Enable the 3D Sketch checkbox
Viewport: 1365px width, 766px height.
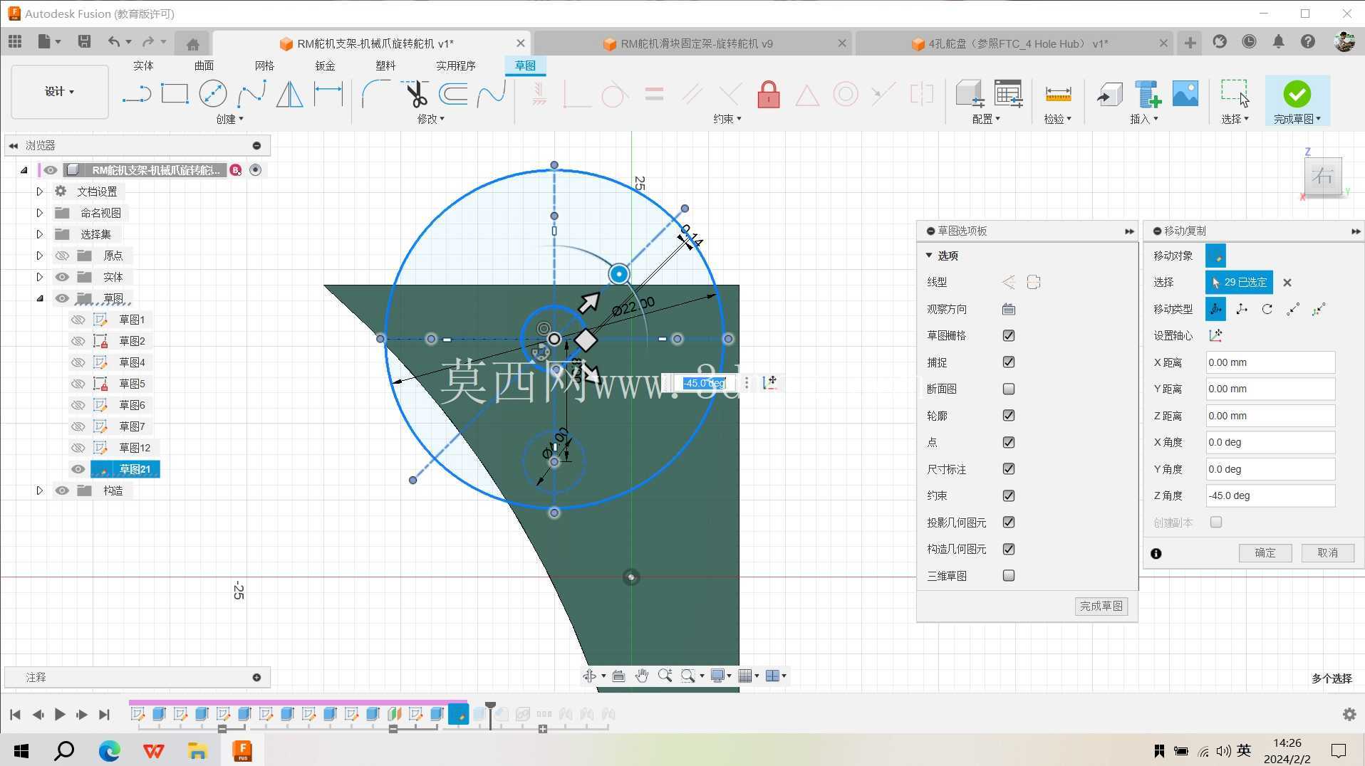pyautogui.click(x=1008, y=575)
